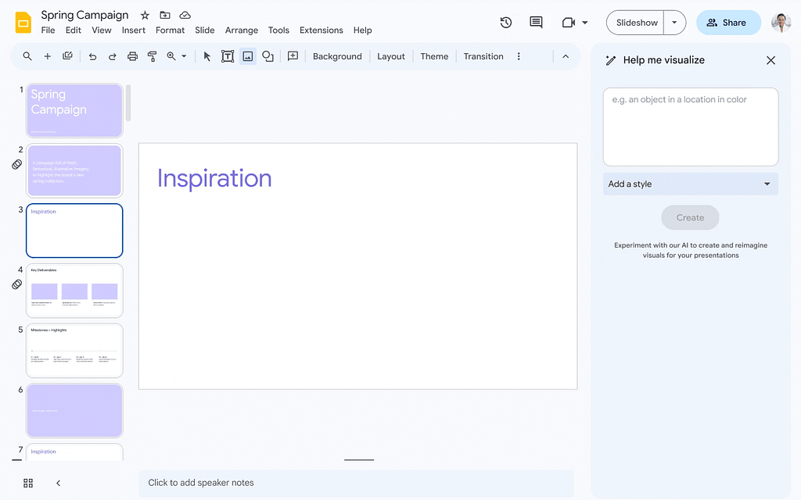Open the Extensions menu
The image size is (801, 500).
(x=321, y=30)
